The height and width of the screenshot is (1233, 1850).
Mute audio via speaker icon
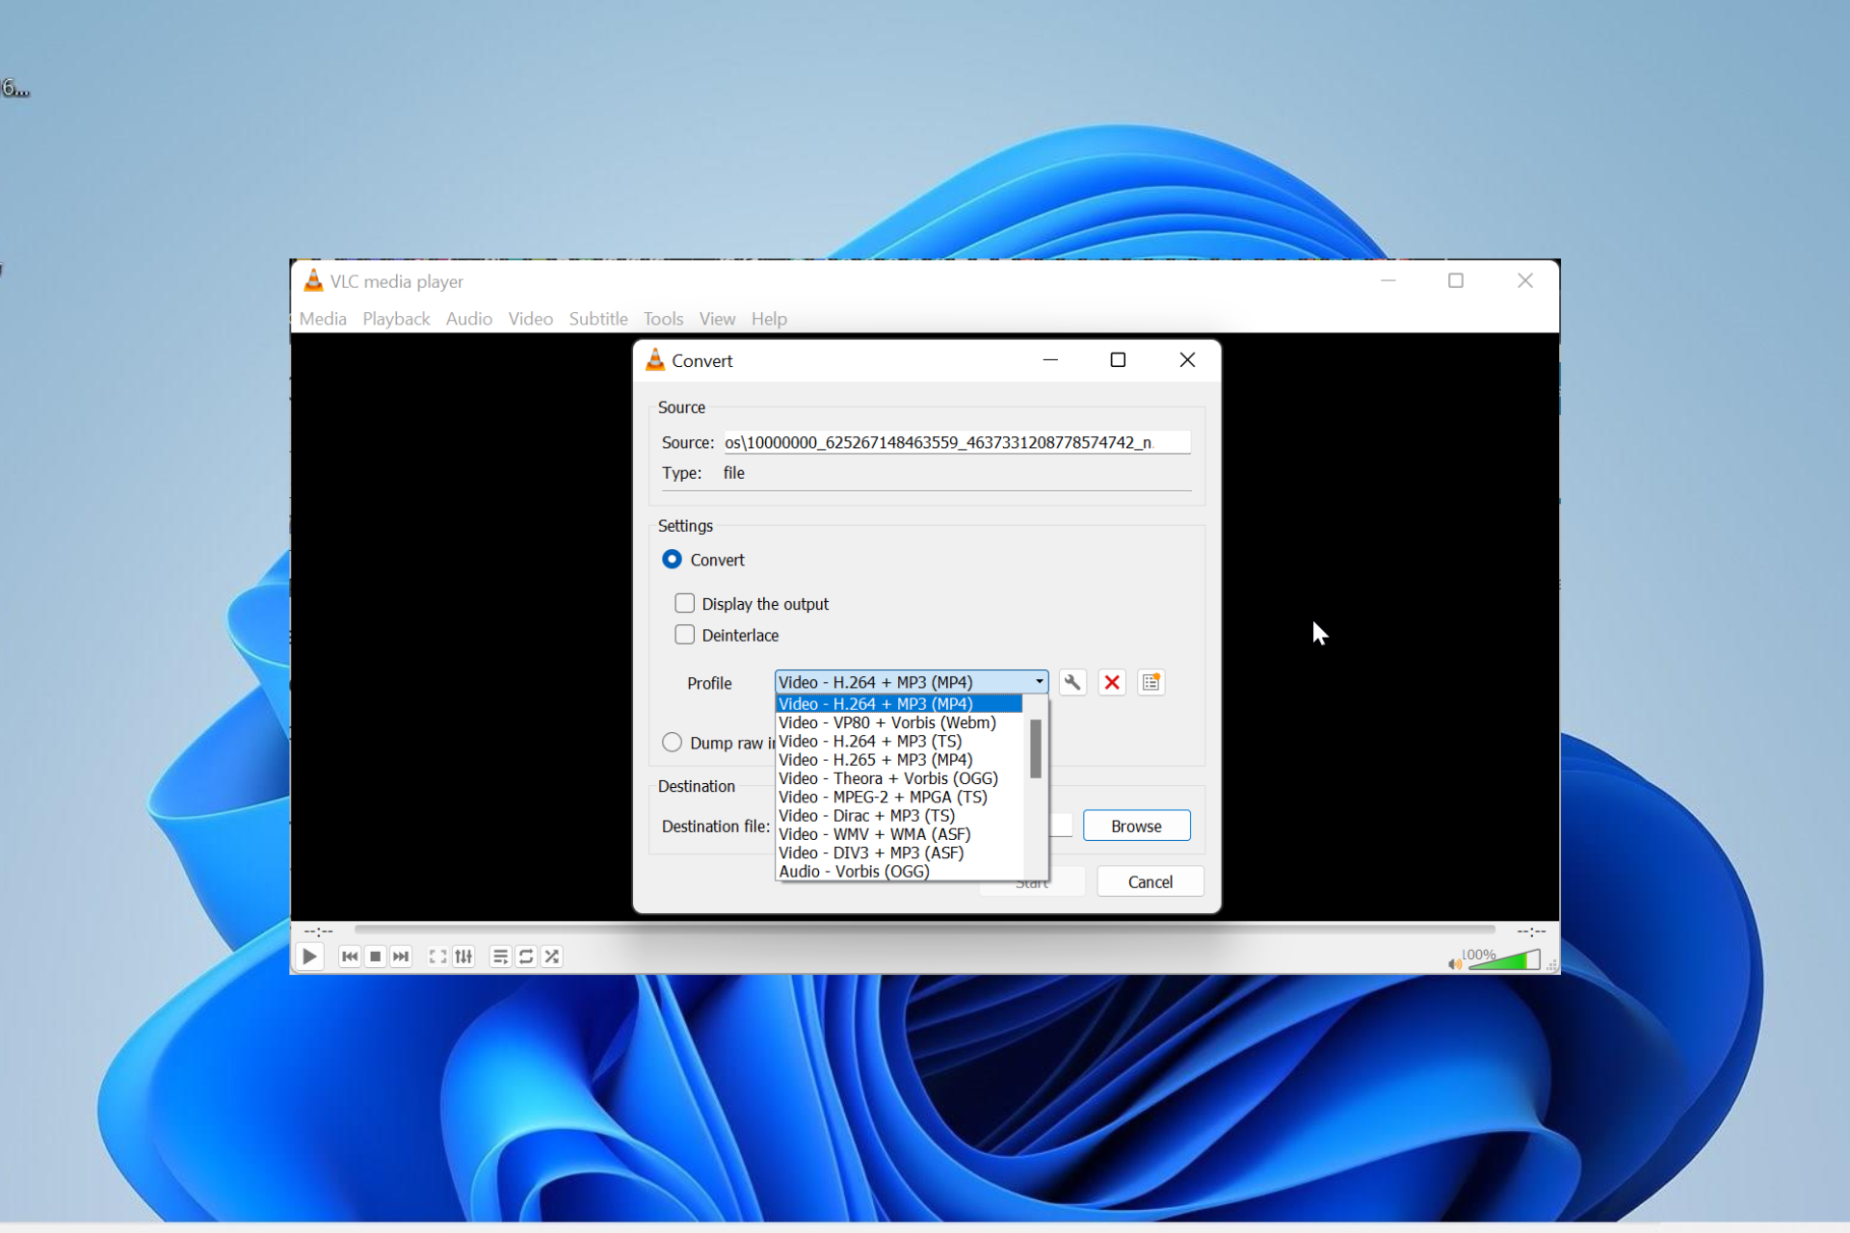(x=1454, y=963)
